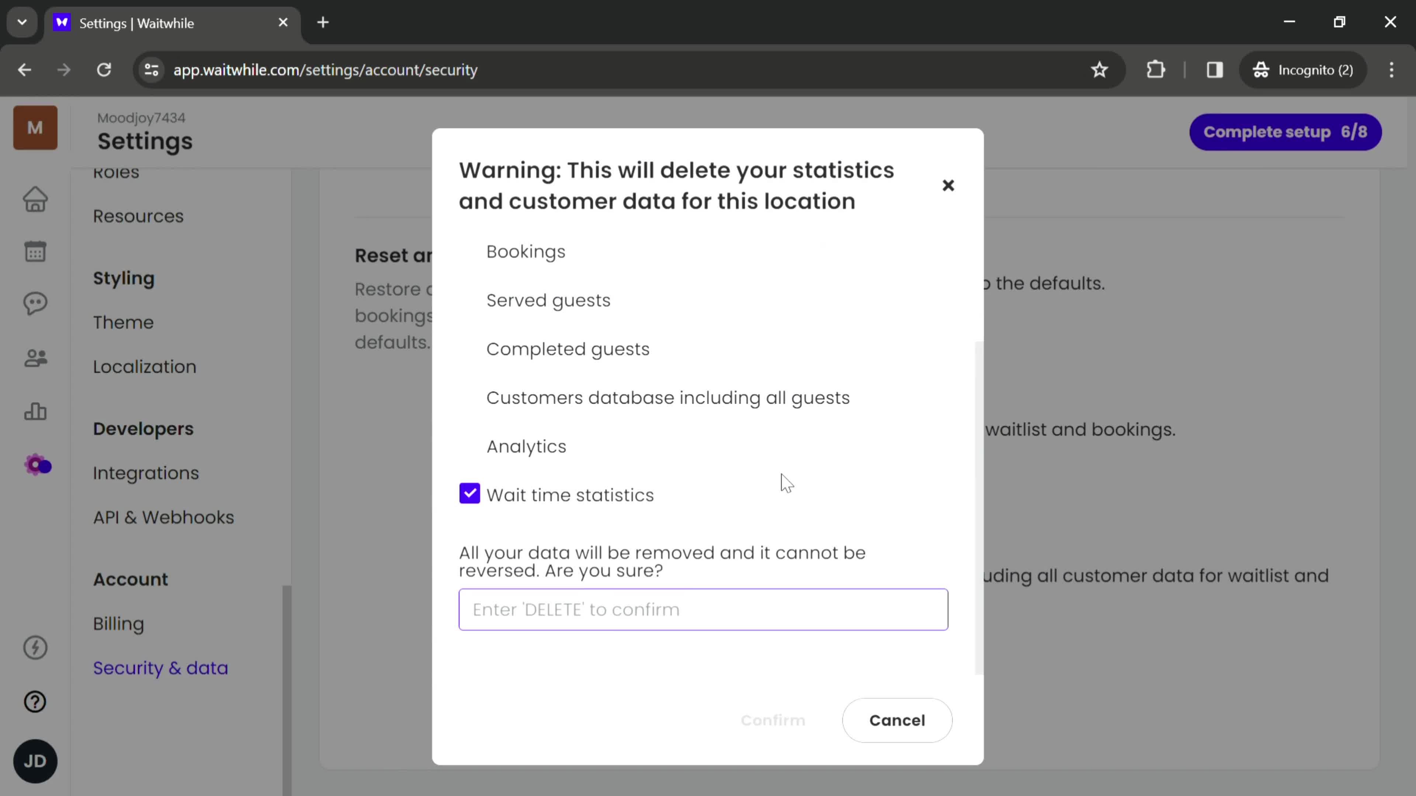Screen dimensions: 1416x796
Task: Open the Messages chat icon
Action: 35,304
